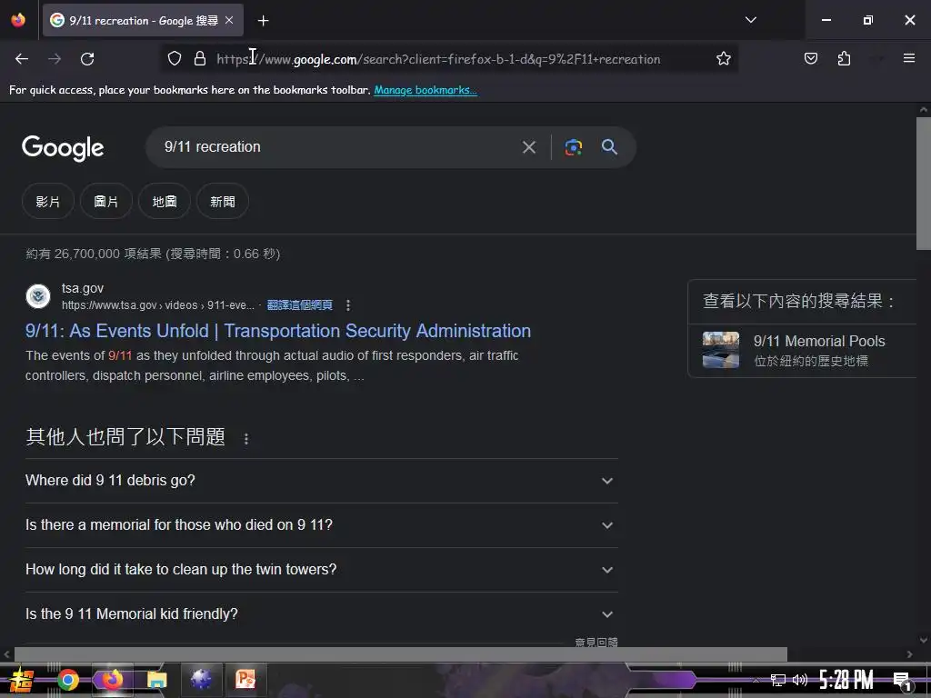The image size is (931, 698).
Task: Click the Firefox icon in title bar
Action: (18, 20)
